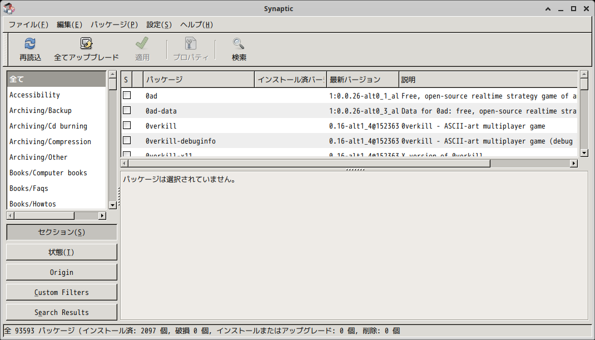This screenshot has height=340, width=595.
Task: Click the Search Results button
Action: 62,313
